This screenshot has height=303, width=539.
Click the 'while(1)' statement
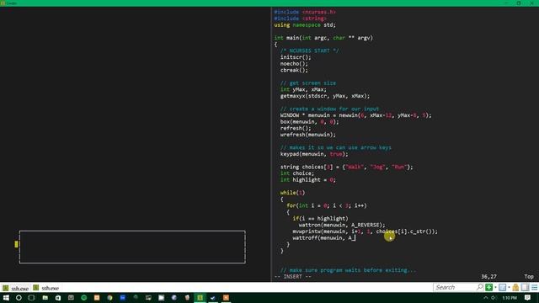click(x=292, y=193)
